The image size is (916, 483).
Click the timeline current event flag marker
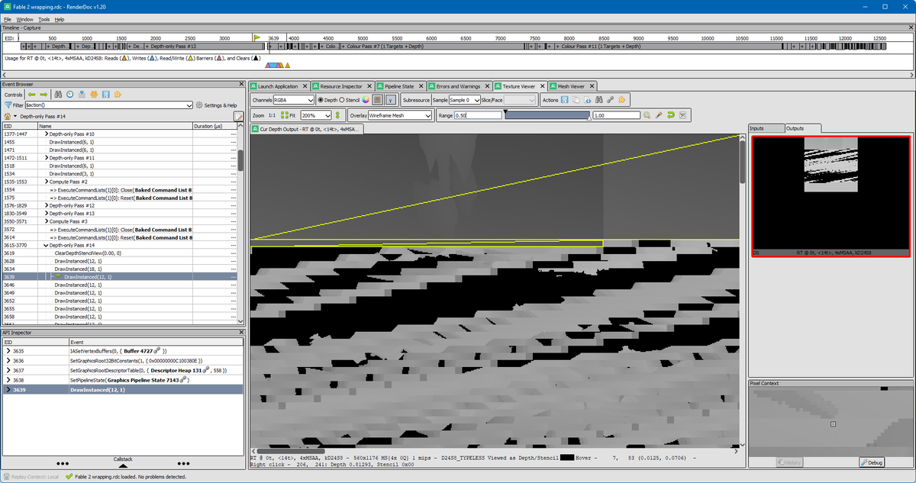pyautogui.click(x=257, y=37)
